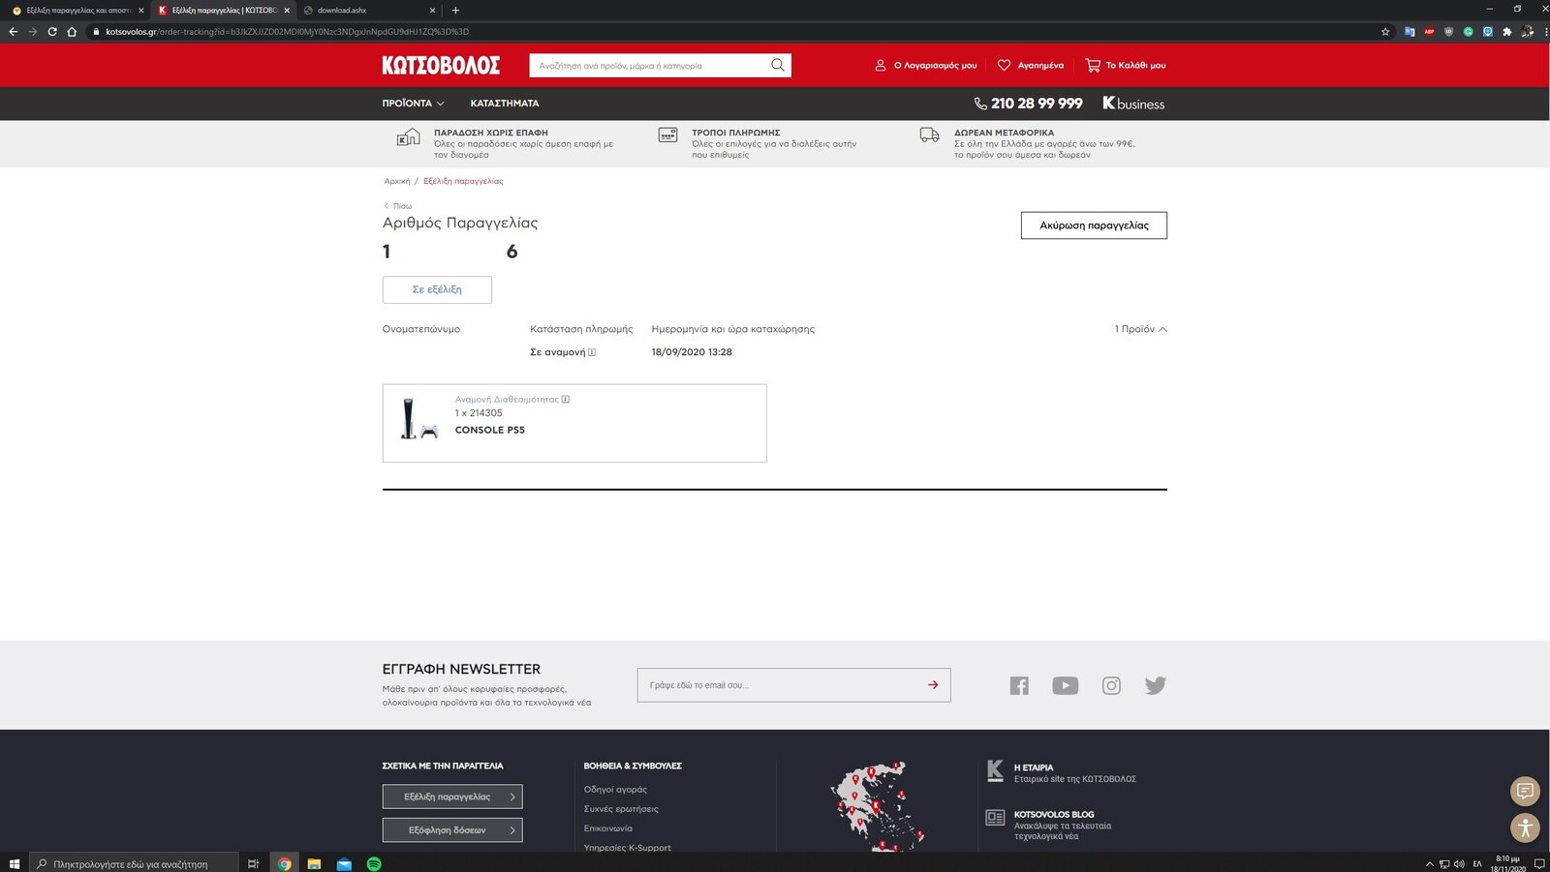Open KOTSOVOLOS BLOG link

coord(1050,825)
